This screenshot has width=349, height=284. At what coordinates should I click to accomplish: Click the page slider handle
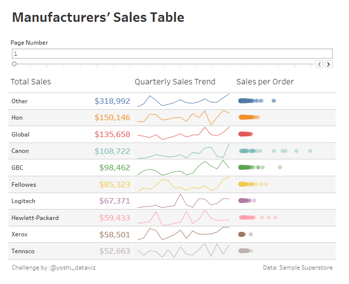click(x=14, y=64)
